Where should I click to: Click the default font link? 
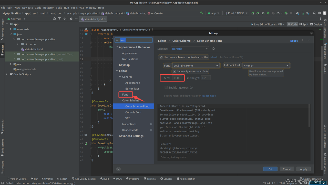coord(213,57)
